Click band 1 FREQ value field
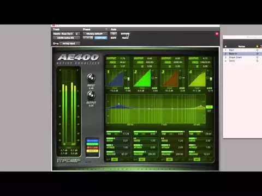Screen dimensions: 262x196 123,62
